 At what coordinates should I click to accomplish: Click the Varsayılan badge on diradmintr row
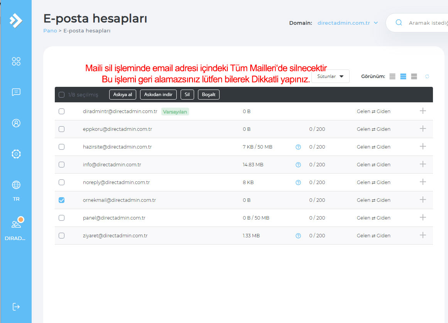(175, 112)
